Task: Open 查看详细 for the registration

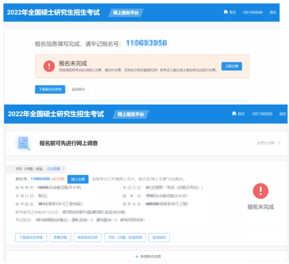Action: tap(60, 237)
